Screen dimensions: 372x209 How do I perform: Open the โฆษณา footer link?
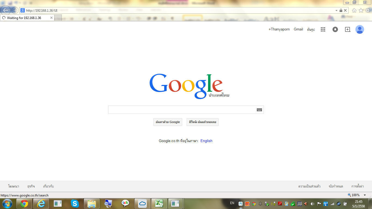click(14, 186)
